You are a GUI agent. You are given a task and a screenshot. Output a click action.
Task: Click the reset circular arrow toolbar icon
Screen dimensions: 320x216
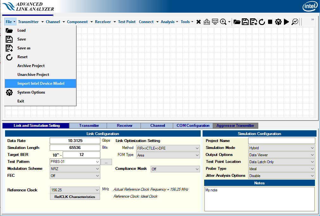[x=262, y=22]
